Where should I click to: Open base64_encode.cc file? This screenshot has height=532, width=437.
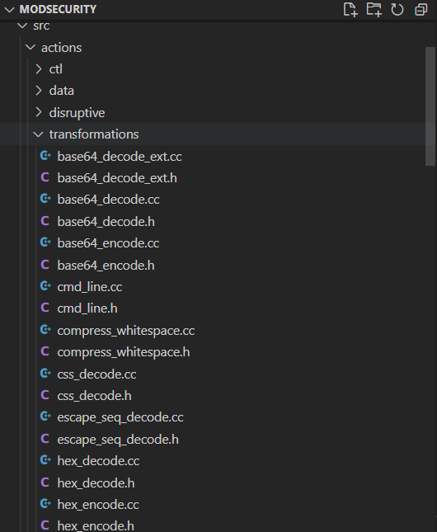click(x=108, y=243)
